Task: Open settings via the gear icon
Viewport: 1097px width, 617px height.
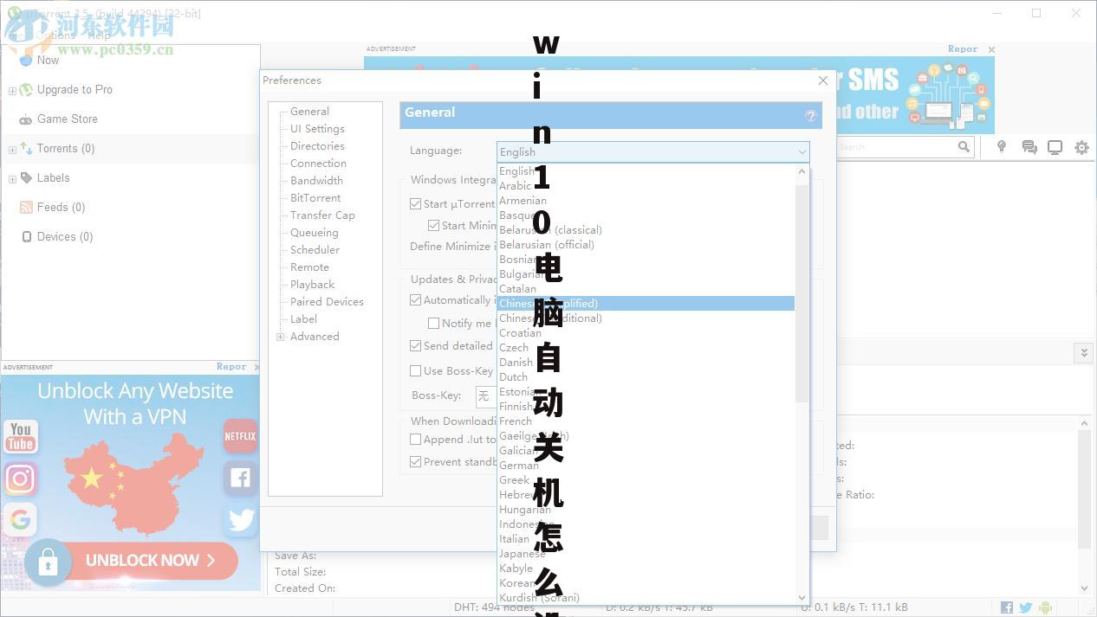Action: (1081, 147)
